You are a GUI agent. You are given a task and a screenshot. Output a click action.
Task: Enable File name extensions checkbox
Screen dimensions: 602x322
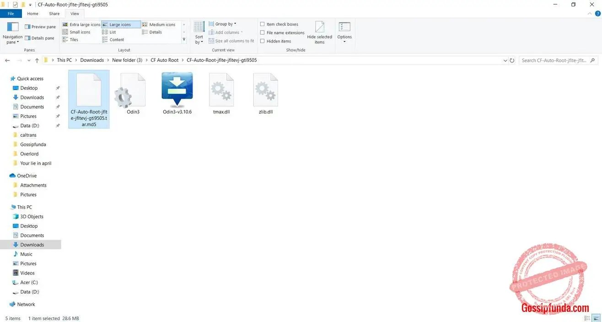pyautogui.click(x=282, y=32)
